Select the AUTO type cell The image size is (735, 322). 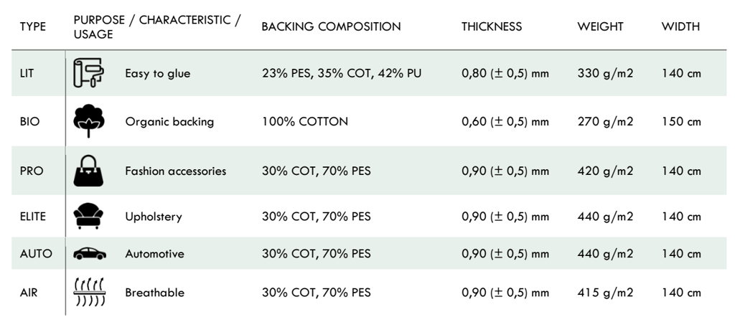[x=36, y=254]
